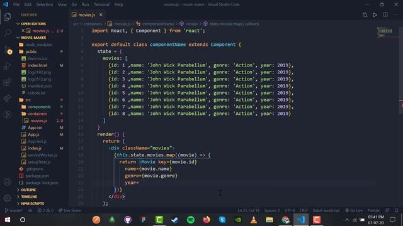Open index.js in the explorer
Screen dimensions: 403x226
(x=35, y=148)
